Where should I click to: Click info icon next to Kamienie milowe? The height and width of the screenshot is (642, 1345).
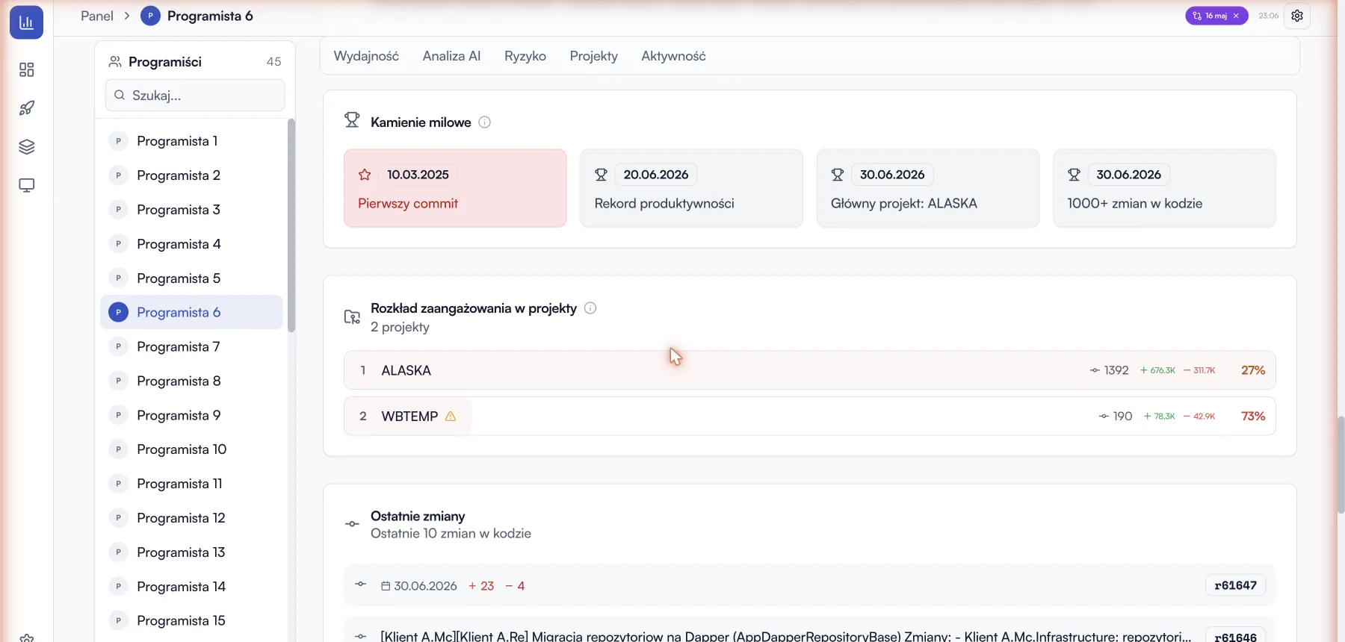(484, 122)
